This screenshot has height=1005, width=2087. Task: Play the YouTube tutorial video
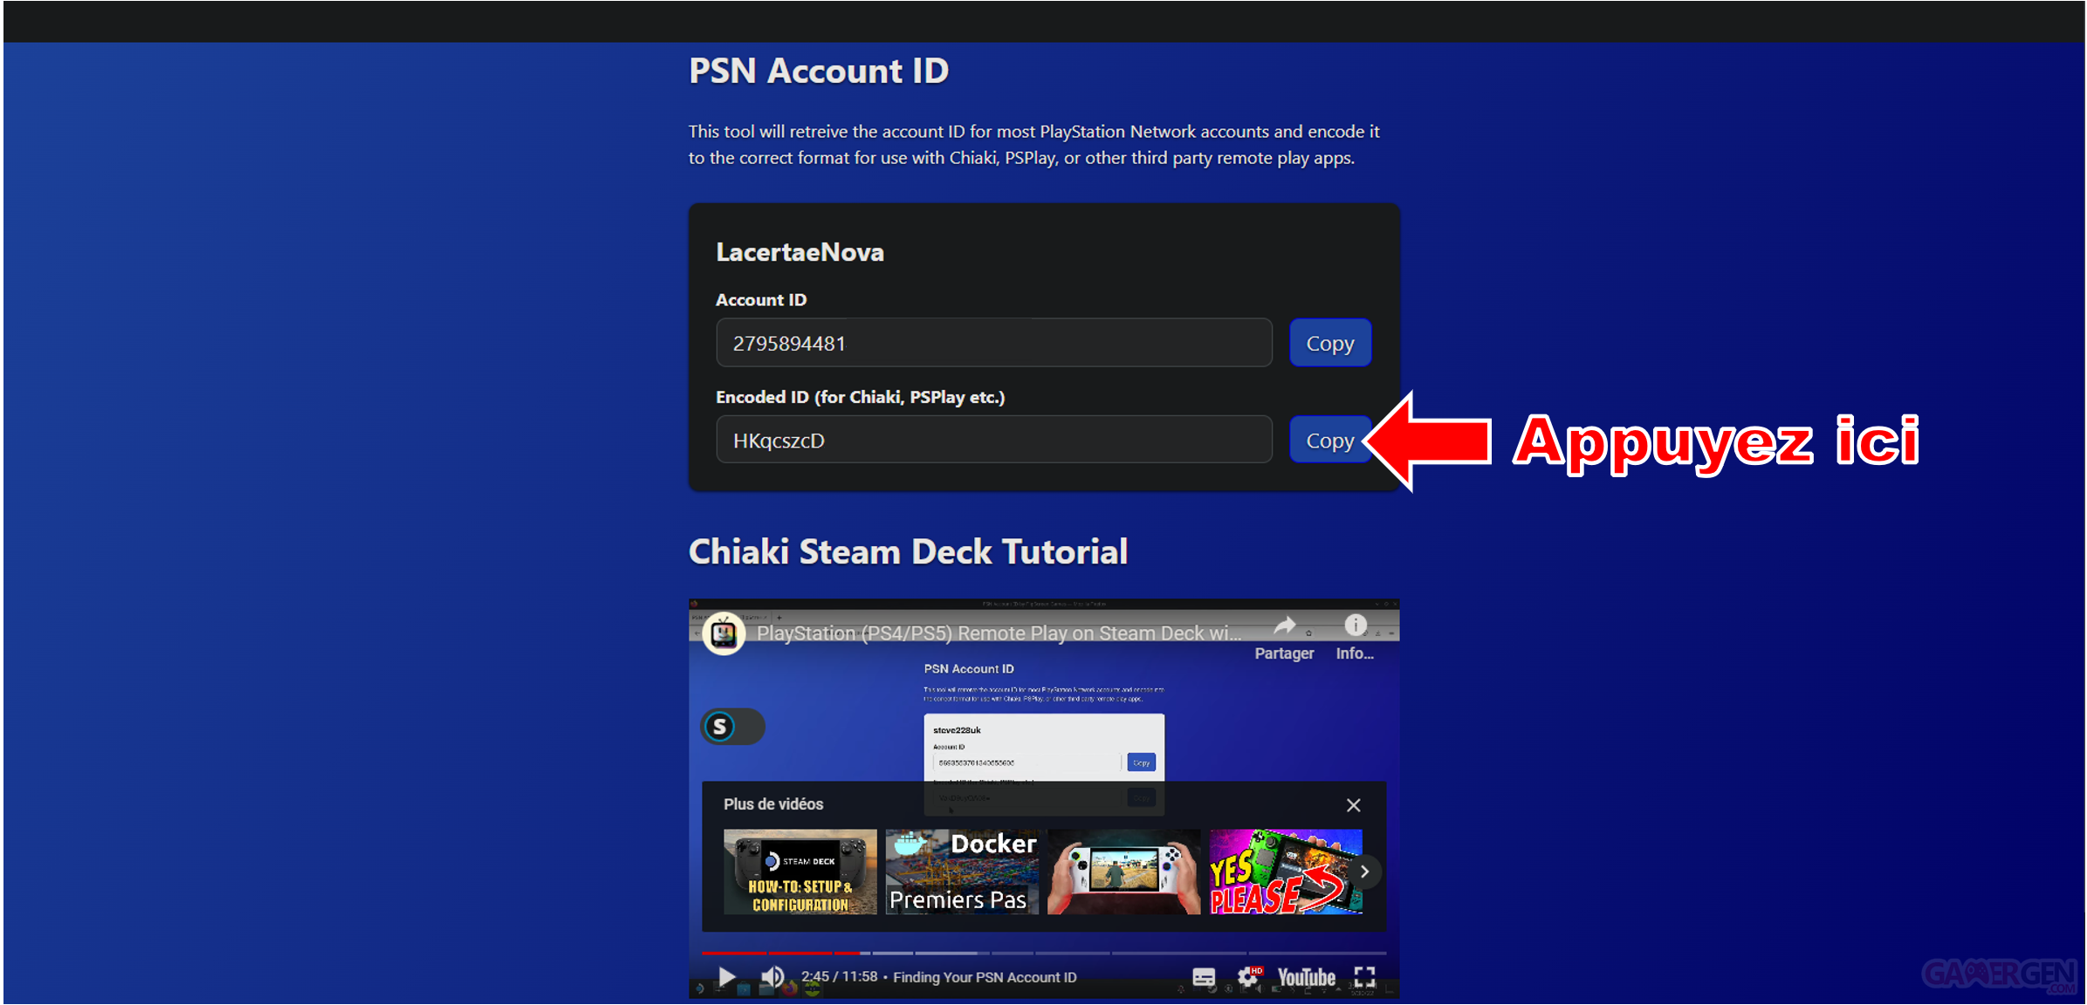click(726, 977)
